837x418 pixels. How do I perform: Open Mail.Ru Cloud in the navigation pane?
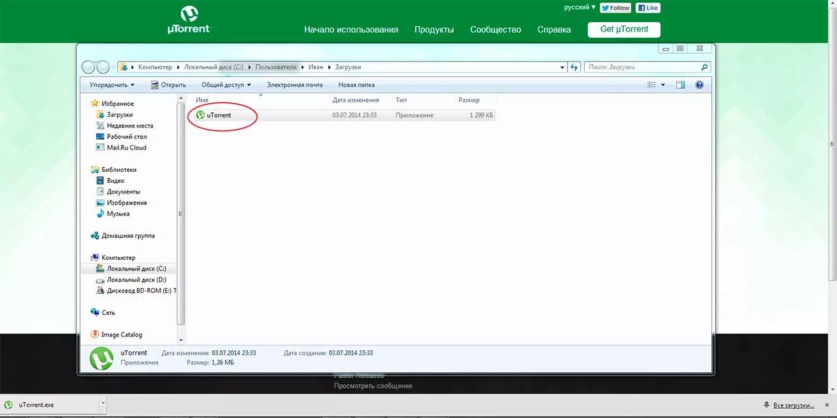[127, 148]
